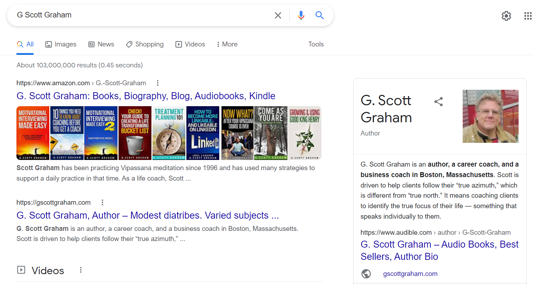Open the Good King Henry book cover
534x285 pixels.
point(305,133)
